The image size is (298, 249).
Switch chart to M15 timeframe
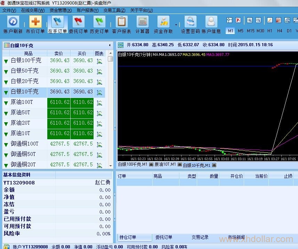[x=250, y=31]
